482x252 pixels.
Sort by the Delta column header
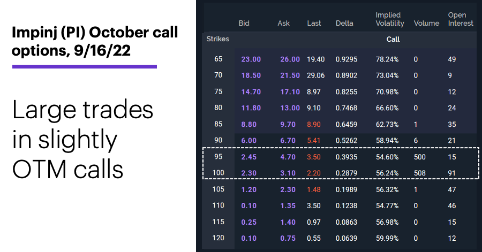coord(344,24)
